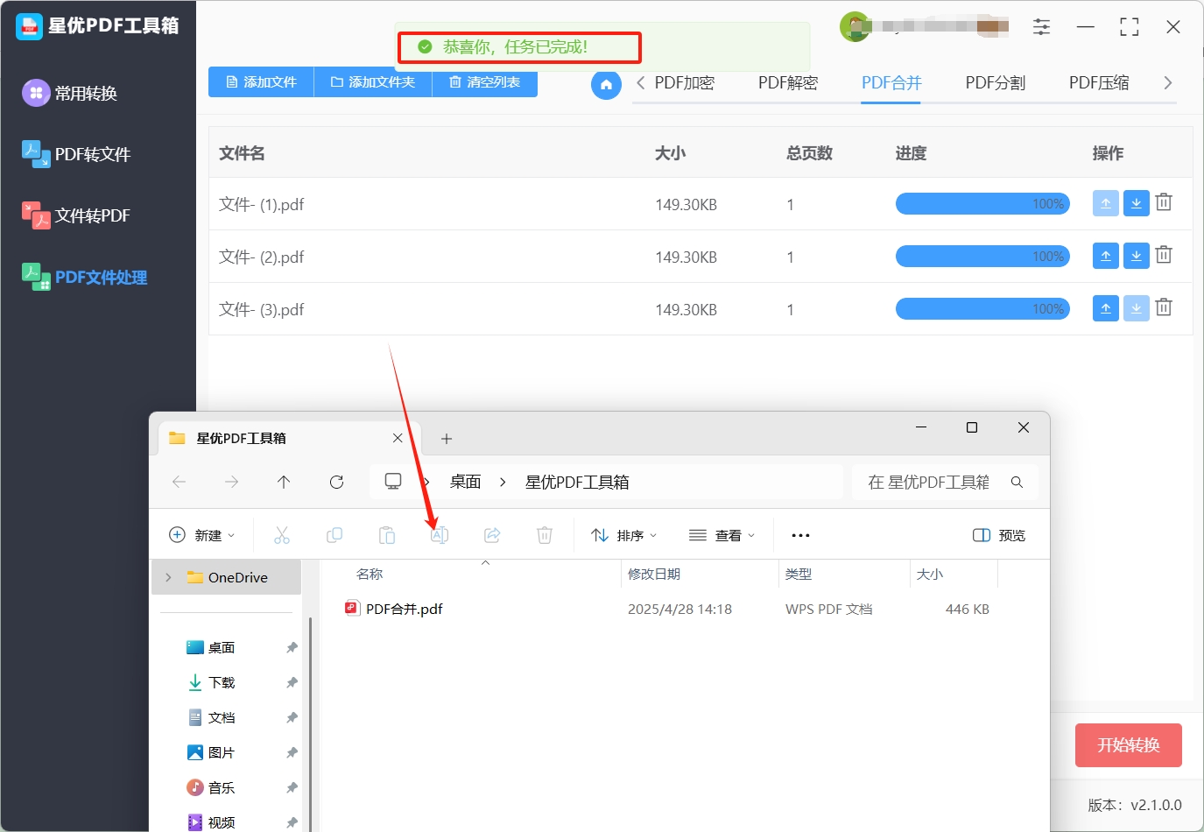Click 桌面 in Explorer address bar
Screen dimensions: 1204x832
[x=466, y=482]
